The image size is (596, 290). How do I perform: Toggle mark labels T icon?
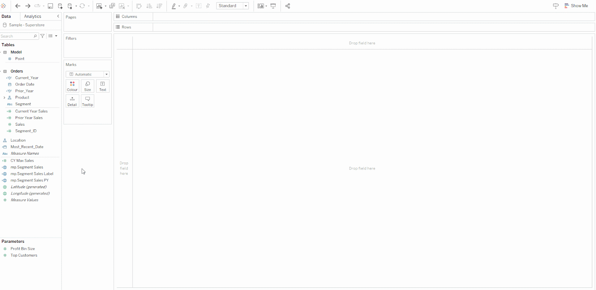[199, 6]
